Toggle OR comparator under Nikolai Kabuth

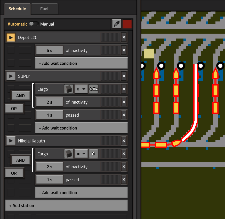[x=14, y=173]
